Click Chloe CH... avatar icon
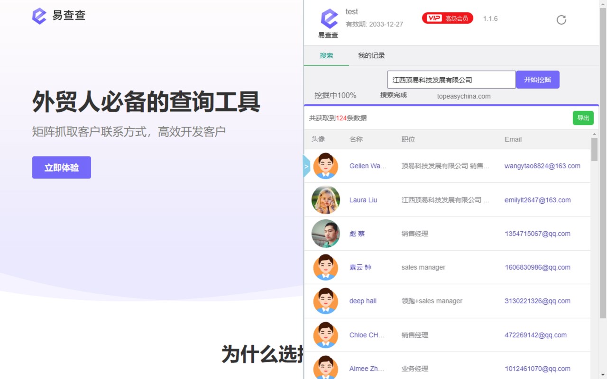Image resolution: width=607 pixels, height=379 pixels. [x=326, y=335]
